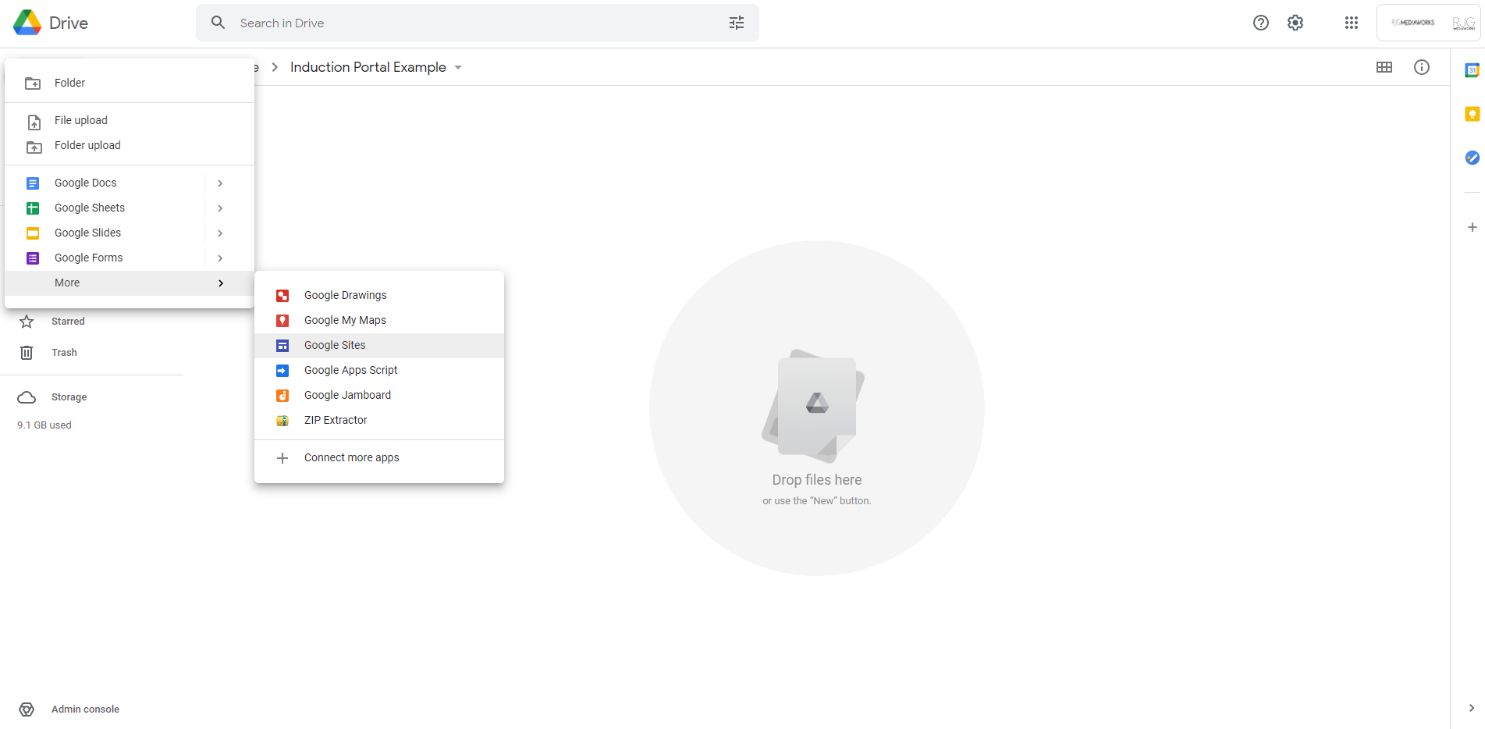
Task: Expand Google Docs submenu arrow
Action: [220, 183]
